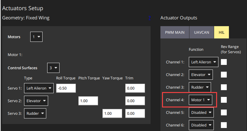Open the Control Surfaces count dropdown
This screenshot has width=247, height=131.
pos(53,68)
